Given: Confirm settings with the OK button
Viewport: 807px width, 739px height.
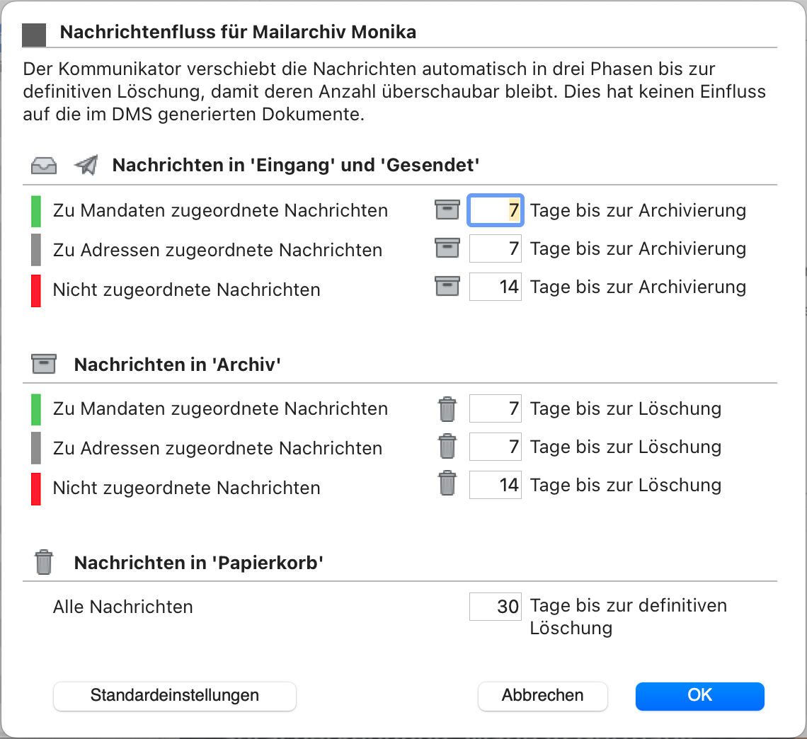Looking at the screenshot, I should (700, 697).
